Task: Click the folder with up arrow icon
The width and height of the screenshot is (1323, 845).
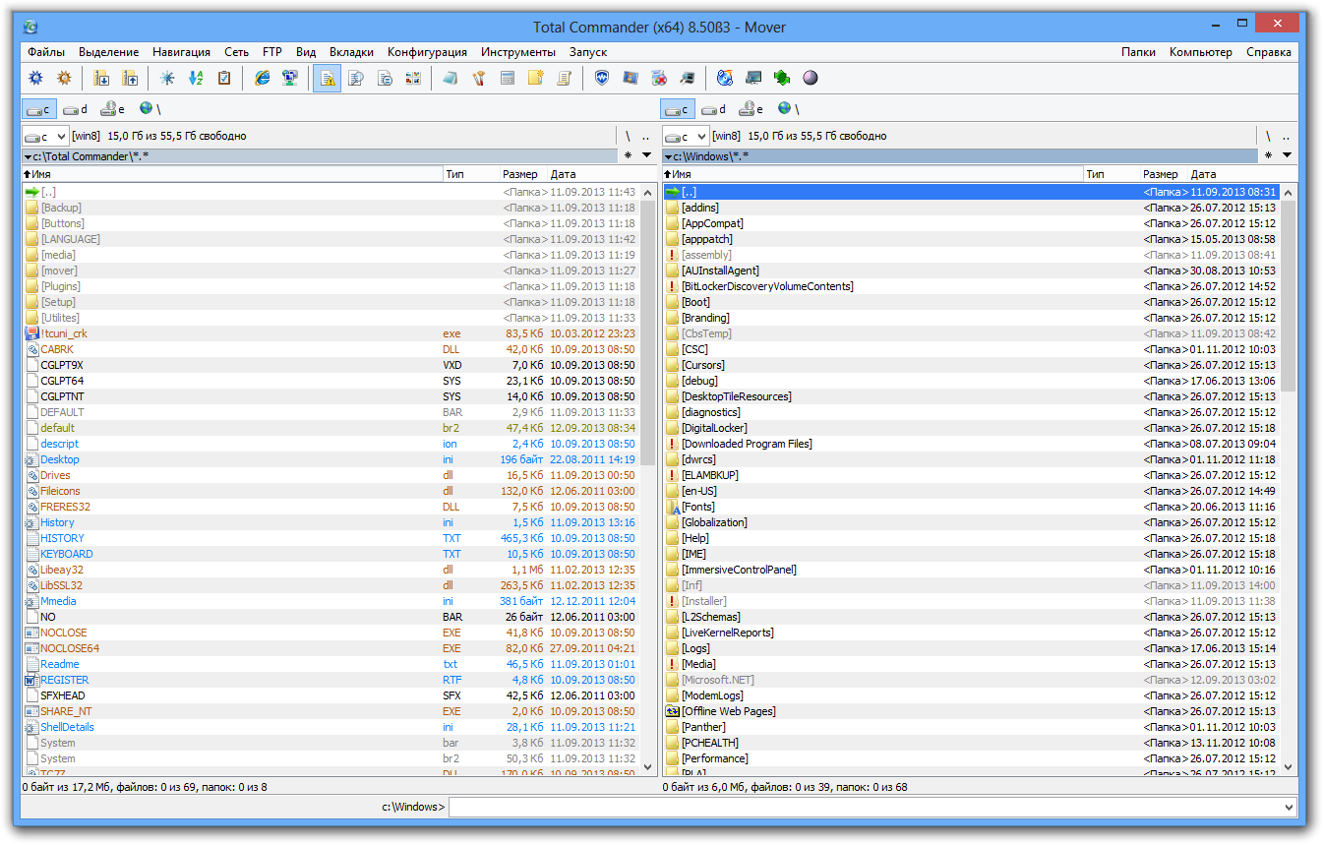Action: [x=130, y=79]
